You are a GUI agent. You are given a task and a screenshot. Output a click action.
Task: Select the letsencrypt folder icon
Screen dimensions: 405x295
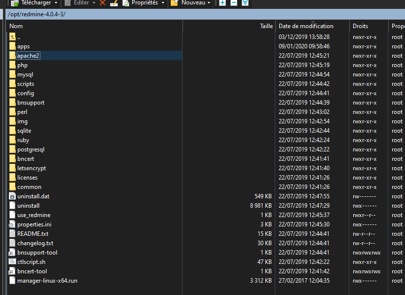[x=12, y=168]
